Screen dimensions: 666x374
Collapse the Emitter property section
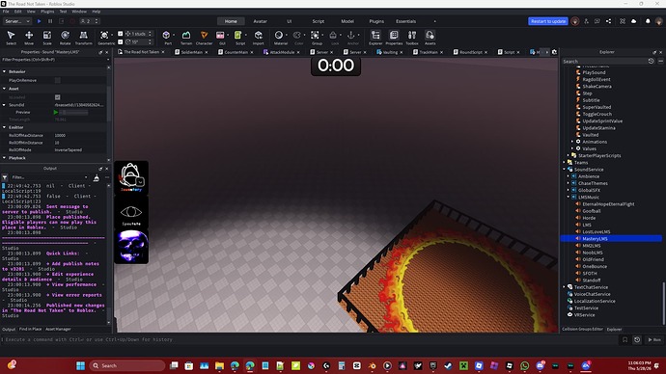click(x=4, y=127)
